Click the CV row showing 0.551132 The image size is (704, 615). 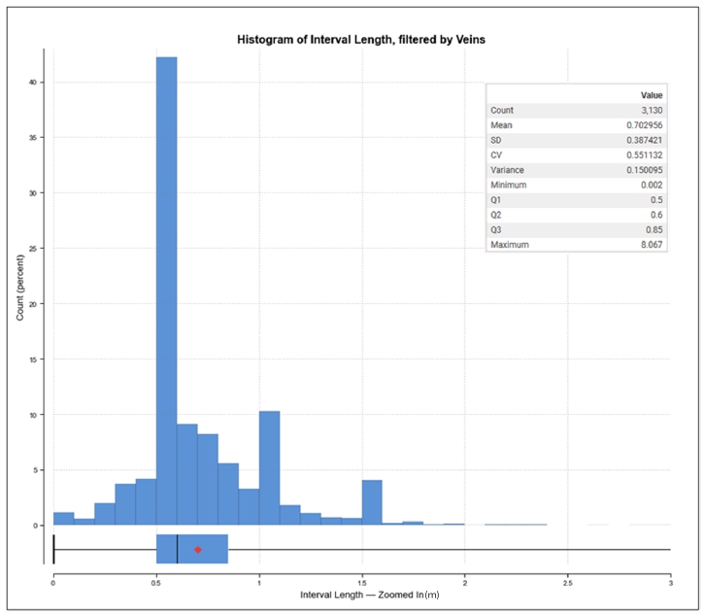point(577,155)
